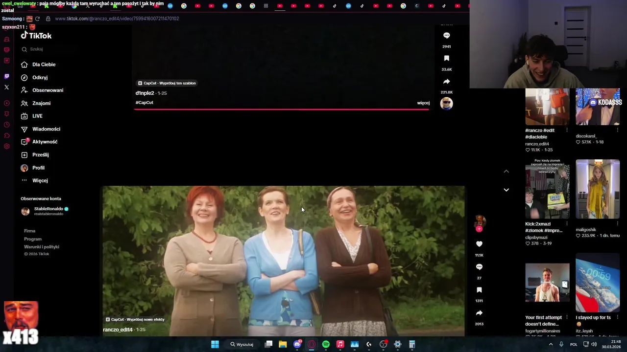The width and height of the screenshot is (627, 352).
Task: Follow ranczo_edit4 via the avatar plus
Action: pos(479,229)
